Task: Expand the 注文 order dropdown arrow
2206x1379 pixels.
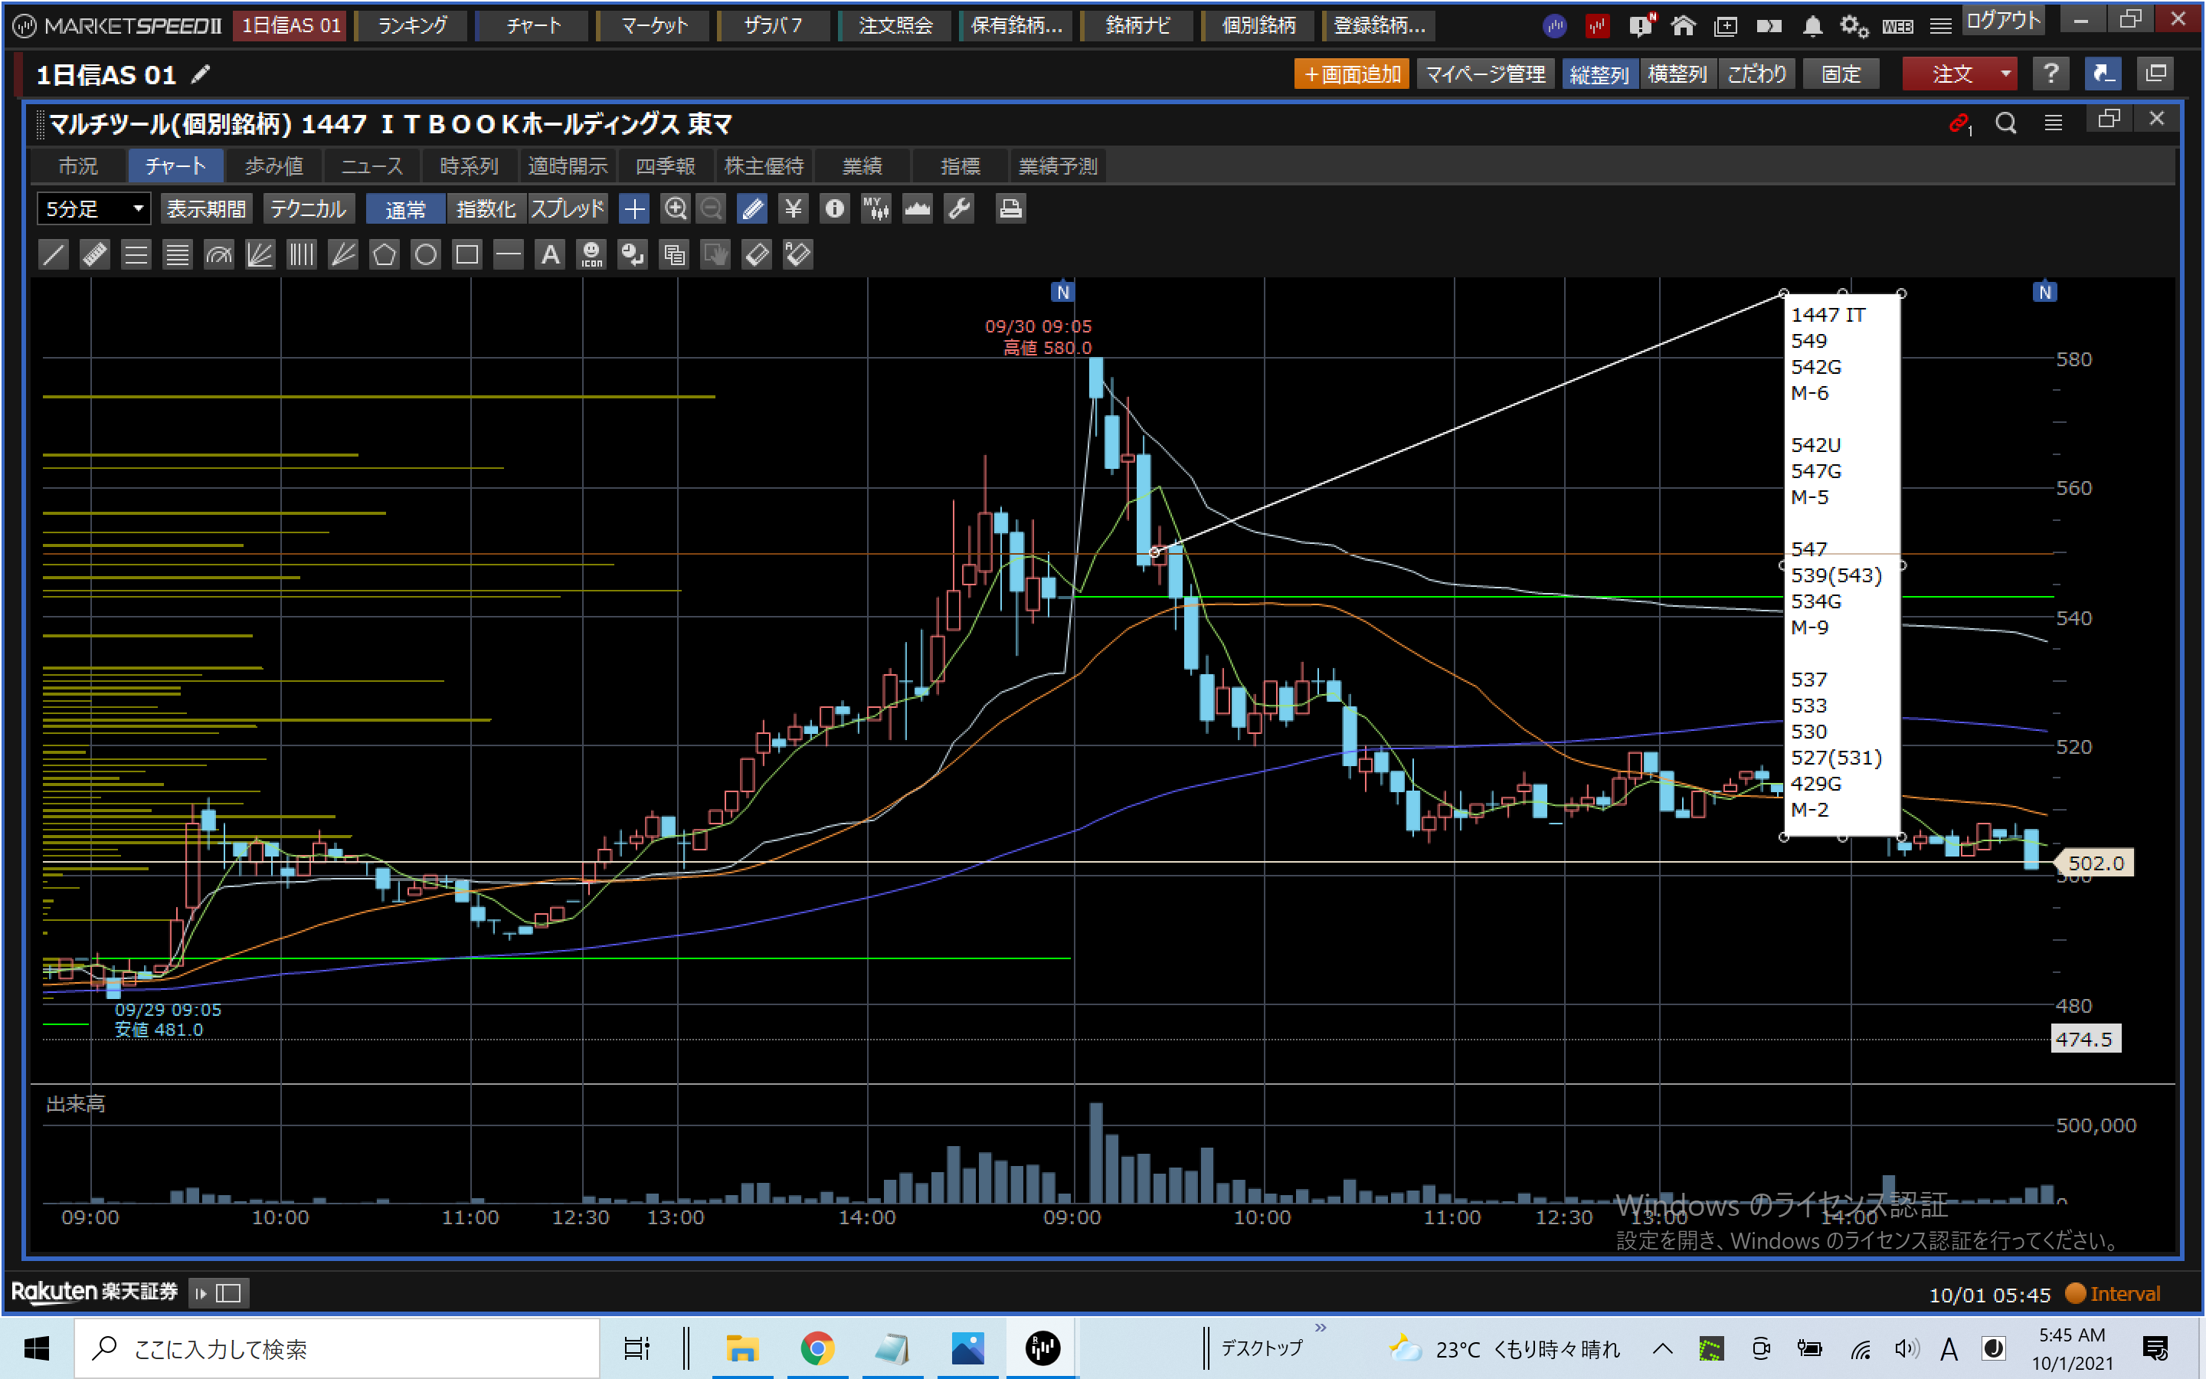Action: (x=2005, y=74)
